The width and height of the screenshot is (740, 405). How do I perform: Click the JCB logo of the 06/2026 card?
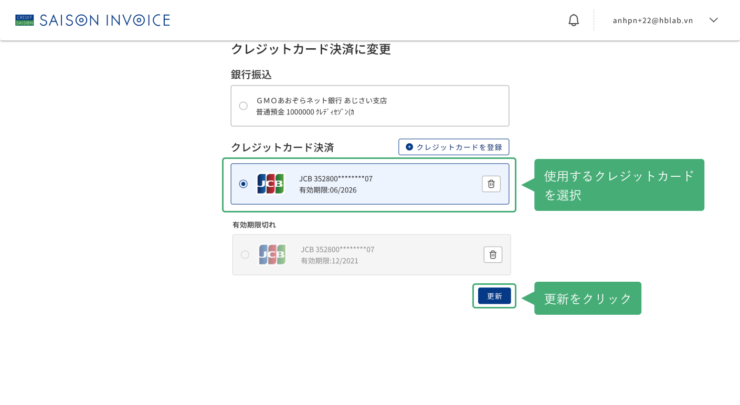pyautogui.click(x=270, y=184)
